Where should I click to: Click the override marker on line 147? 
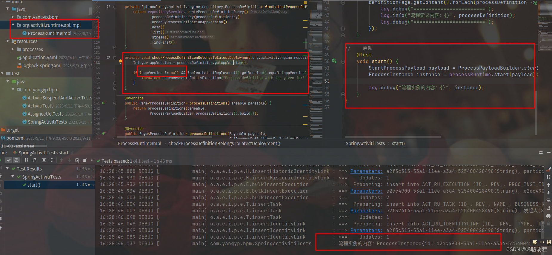click(104, 133)
